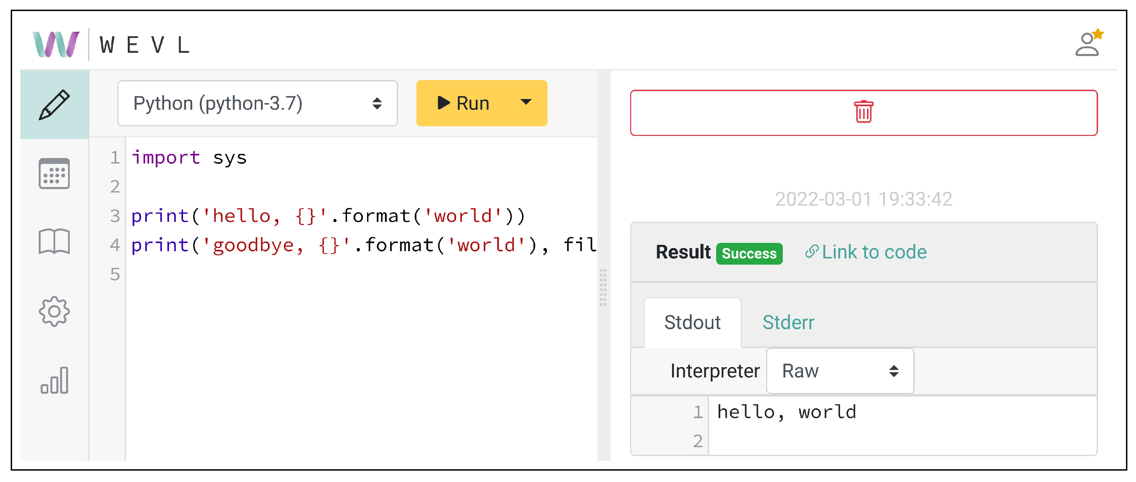
Task: Open the Python (python-3.7) language dropdown
Action: click(258, 104)
